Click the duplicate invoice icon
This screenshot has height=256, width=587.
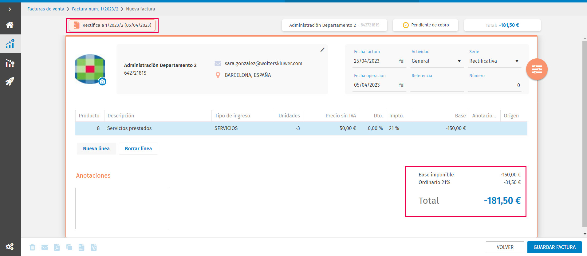click(69, 247)
